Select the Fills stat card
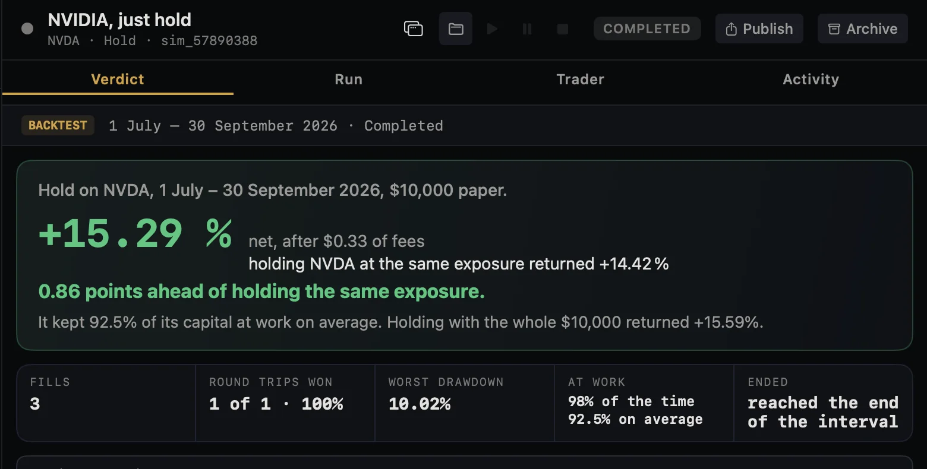 [x=106, y=403]
